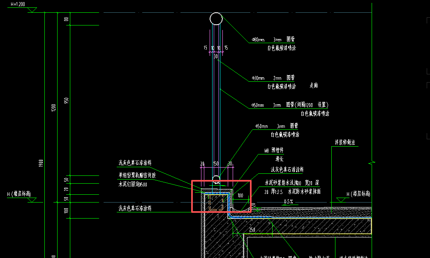Screen dimensions: 430x258
Task: Select 浅灰色真石漆涂料 below 水泥钉固定@500
Action: [x=135, y=208]
